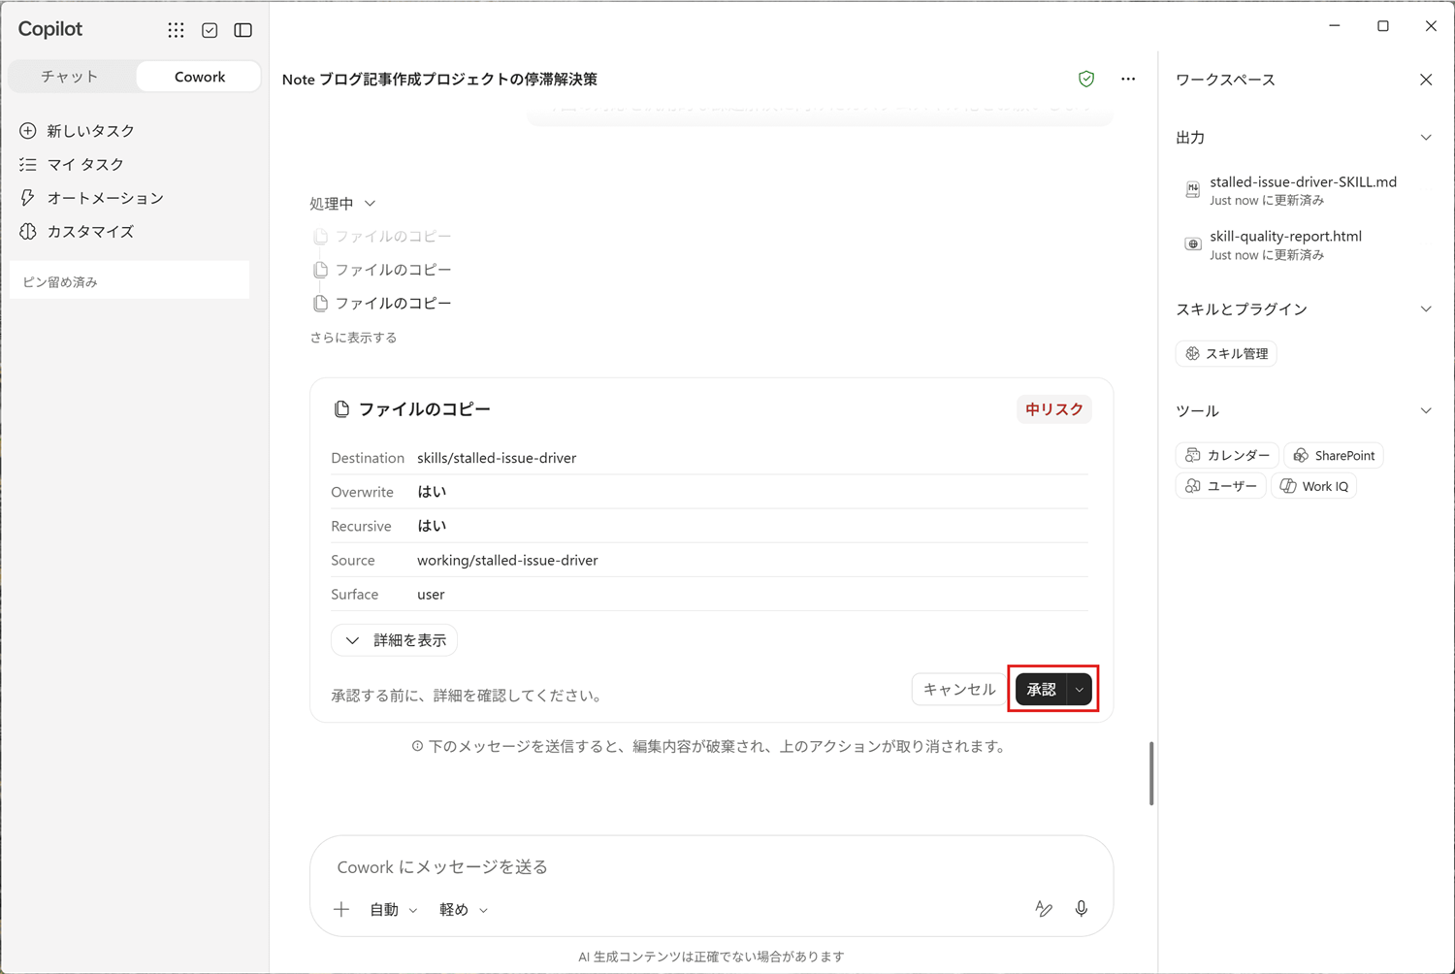Click the カレンダー chip icon
The width and height of the screenshot is (1455, 974).
[x=1193, y=455]
